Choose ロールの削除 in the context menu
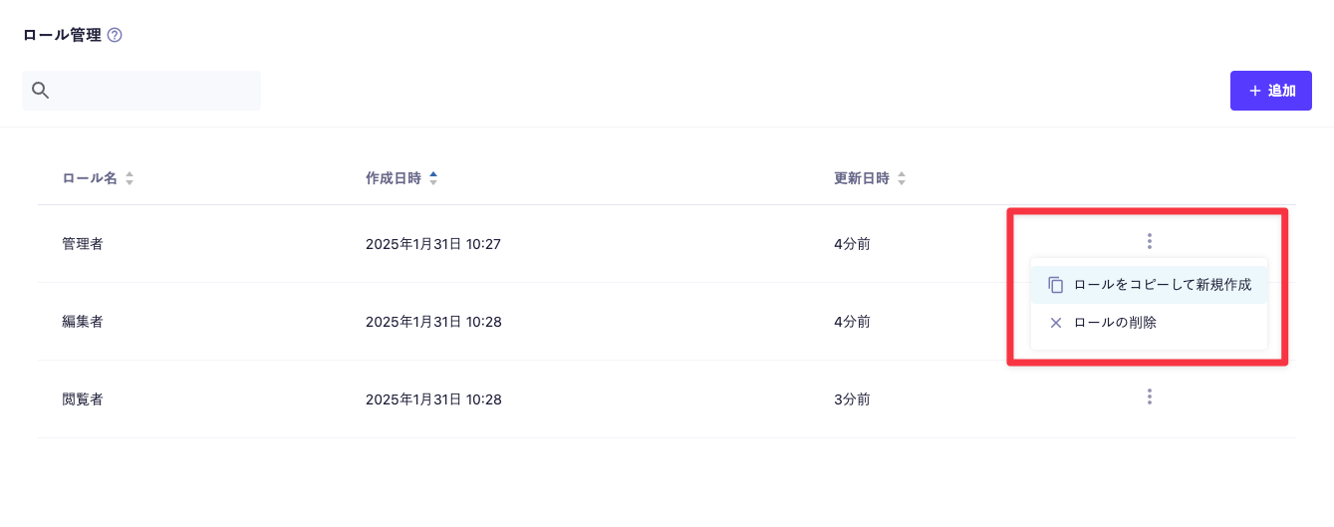The height and width of the screenshot is (527, 1334). click(x=1115, y=323)
